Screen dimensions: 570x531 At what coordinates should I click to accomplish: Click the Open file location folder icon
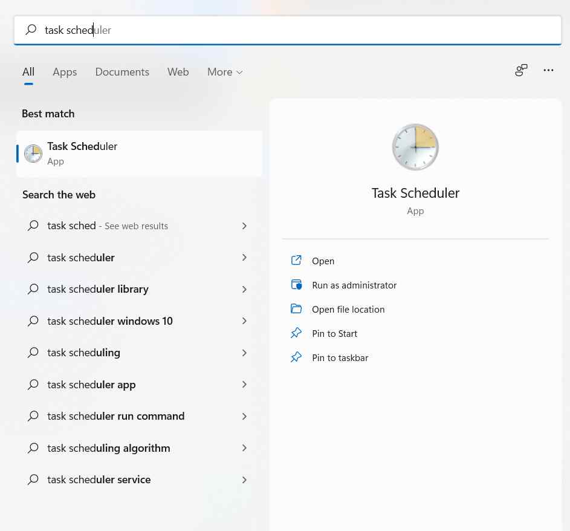[296, 309]
